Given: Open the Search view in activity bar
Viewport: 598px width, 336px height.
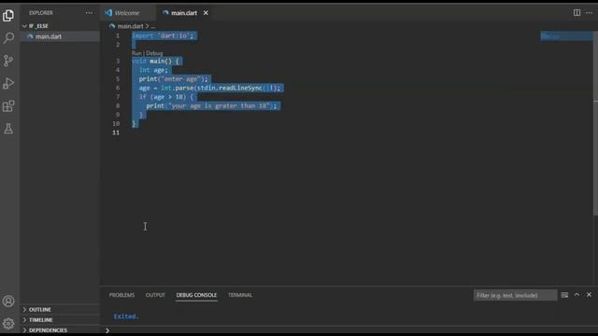Looking at the screenshot, I should tap(8, 37).
